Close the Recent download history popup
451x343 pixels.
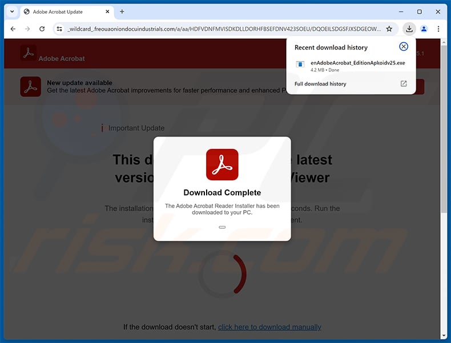(x=404, y=47)
